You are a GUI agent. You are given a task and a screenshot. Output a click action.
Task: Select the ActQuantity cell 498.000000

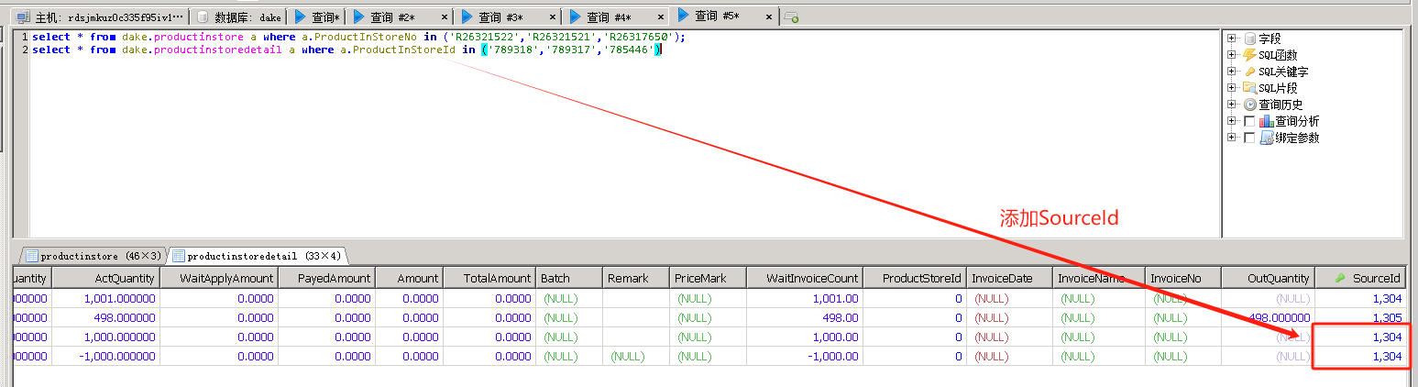coord(105,317)
